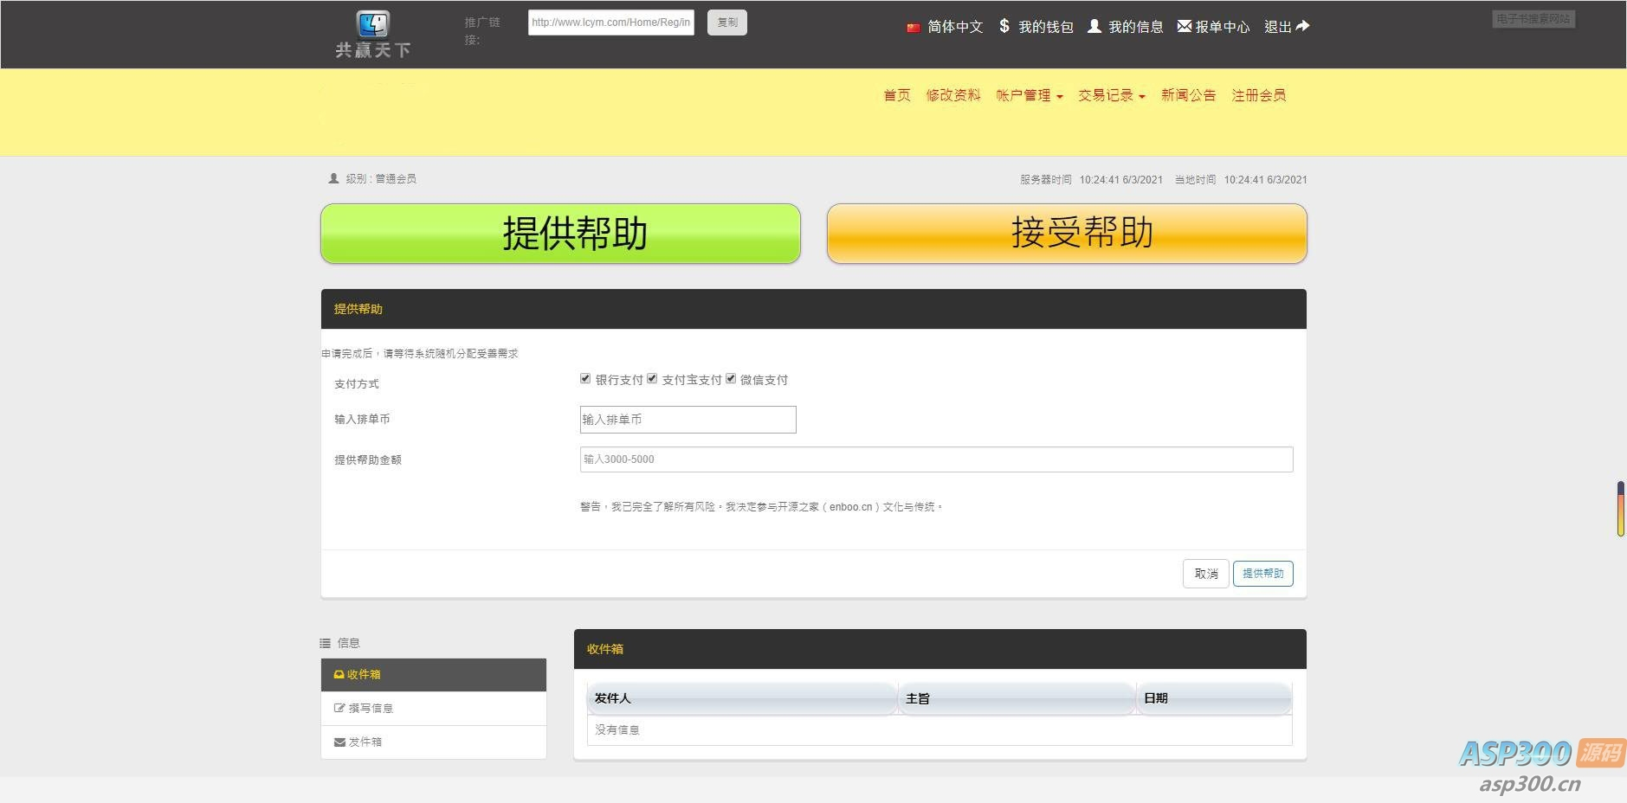Log out using the 退出 arrow icon

coord(1302,26)
